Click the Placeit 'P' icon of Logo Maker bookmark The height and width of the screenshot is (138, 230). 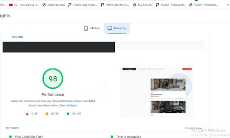70,5
